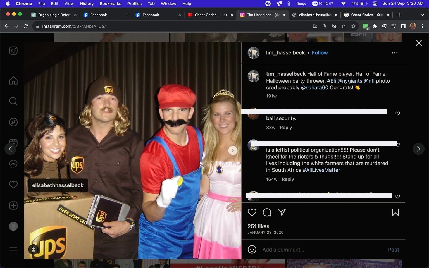Toggle tagged people icon on photo
The width and height of the screenshot is (429, 268).
click(34, 250)
